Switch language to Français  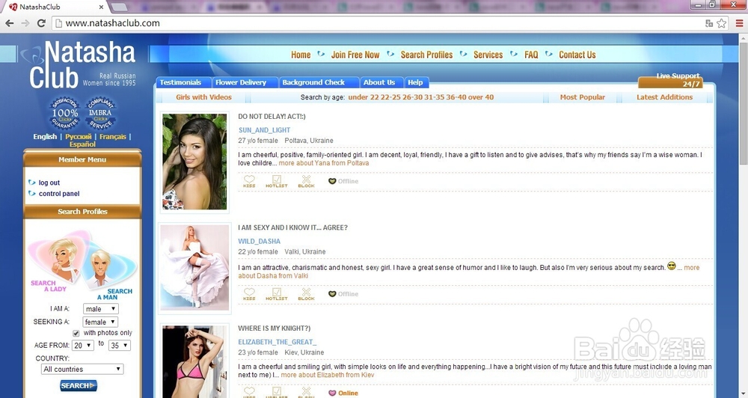pos(113,137)
